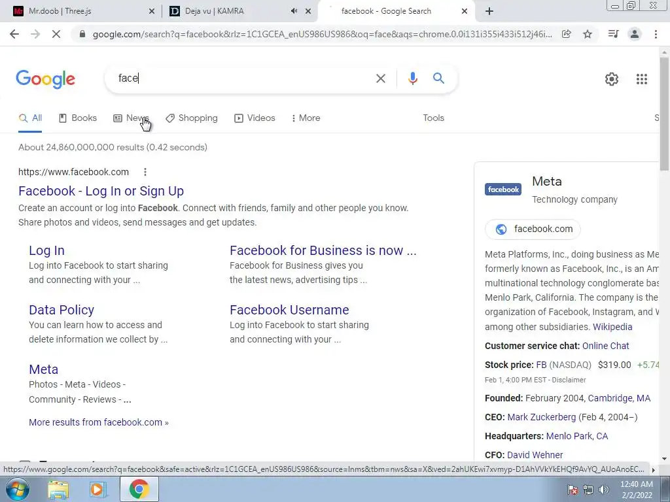
Task: Open the Data Policy sitelink
Action: 62,310
